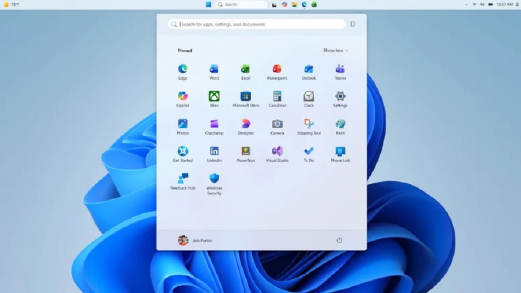This screenshot has width=521, height=293.
Task: Open Visual Studio
Action: point(277,154)
